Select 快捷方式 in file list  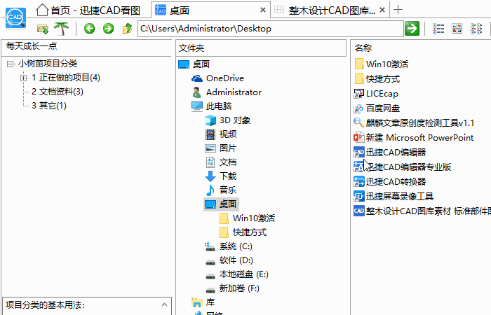[383, 78]
